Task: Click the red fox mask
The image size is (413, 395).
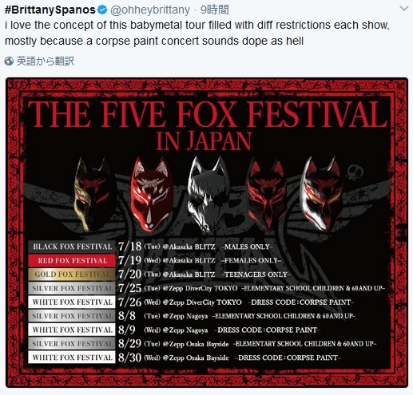Action: click(152, 194)
